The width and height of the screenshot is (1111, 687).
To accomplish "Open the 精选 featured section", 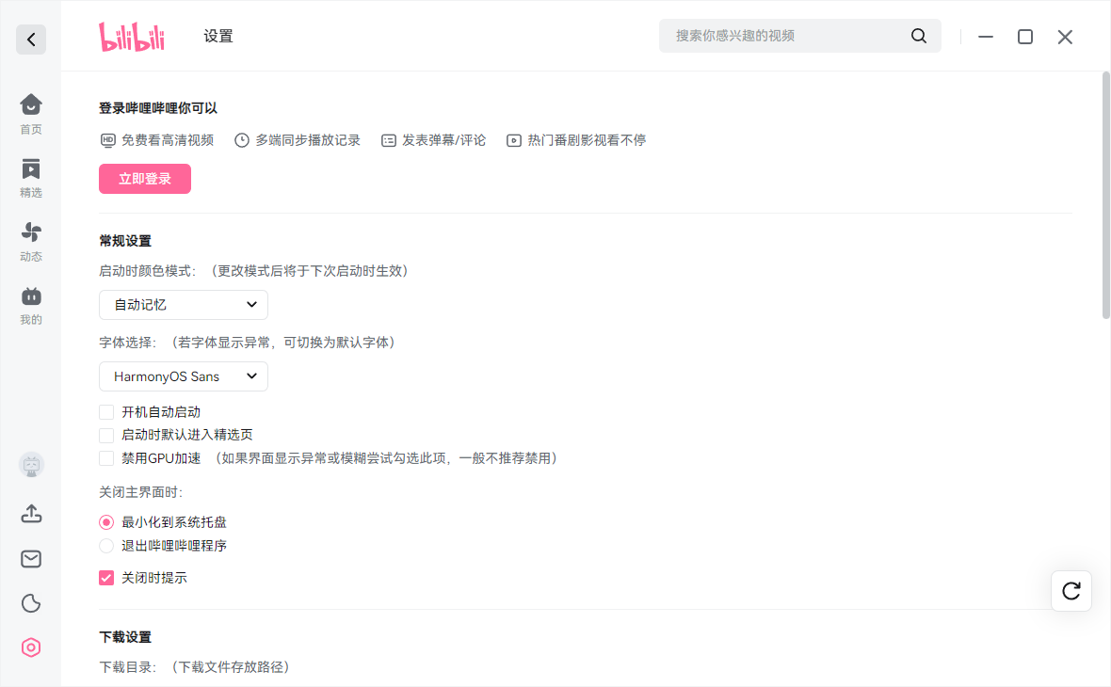I will (30, 178).
